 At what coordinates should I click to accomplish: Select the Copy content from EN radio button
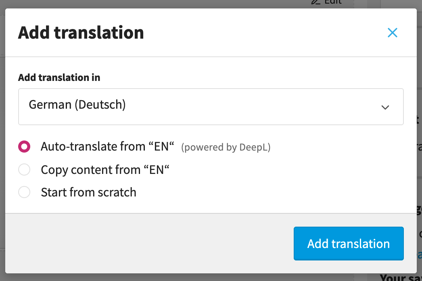point(24,170)
